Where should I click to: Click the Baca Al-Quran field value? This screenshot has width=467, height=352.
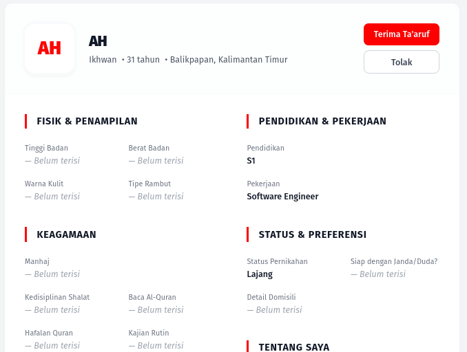click(x=156, y=309)
